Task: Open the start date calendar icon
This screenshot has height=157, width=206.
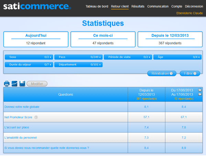Action: (200, 90)
